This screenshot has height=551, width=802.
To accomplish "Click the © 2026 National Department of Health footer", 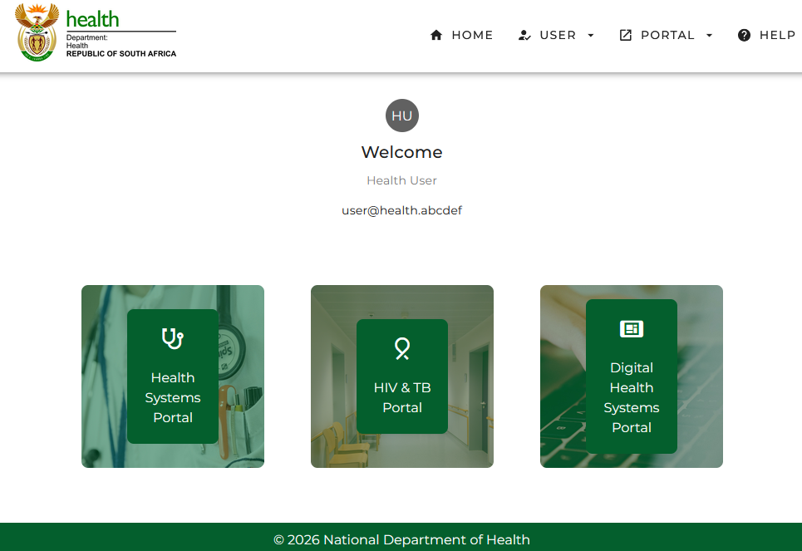I will click(402, 539).
